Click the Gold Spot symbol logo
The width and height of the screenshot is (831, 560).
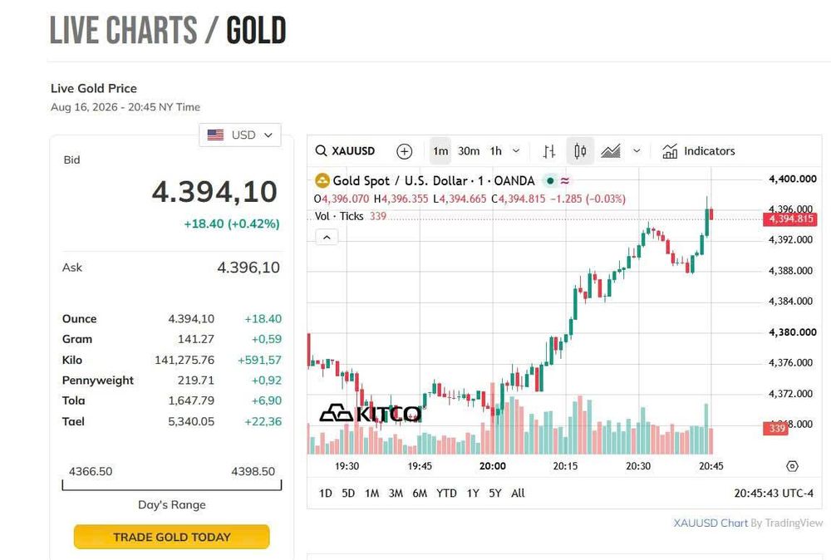[x=322, y=180]
